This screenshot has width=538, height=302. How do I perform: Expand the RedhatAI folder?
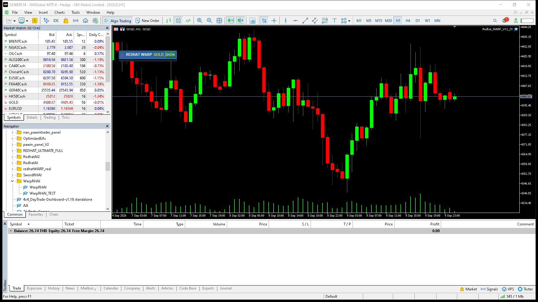coord(13,163)
